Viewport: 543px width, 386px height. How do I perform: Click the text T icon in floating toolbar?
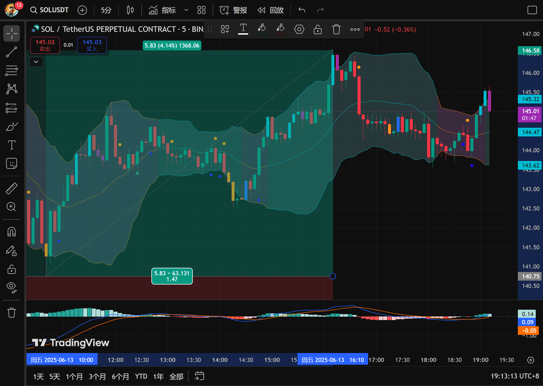[x=243, y=29]
